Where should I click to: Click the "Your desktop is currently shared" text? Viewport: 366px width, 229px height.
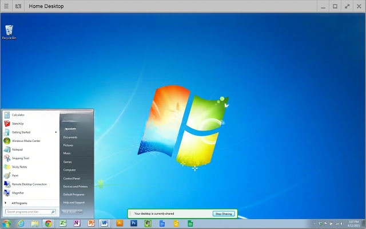[x=154, y=214]
